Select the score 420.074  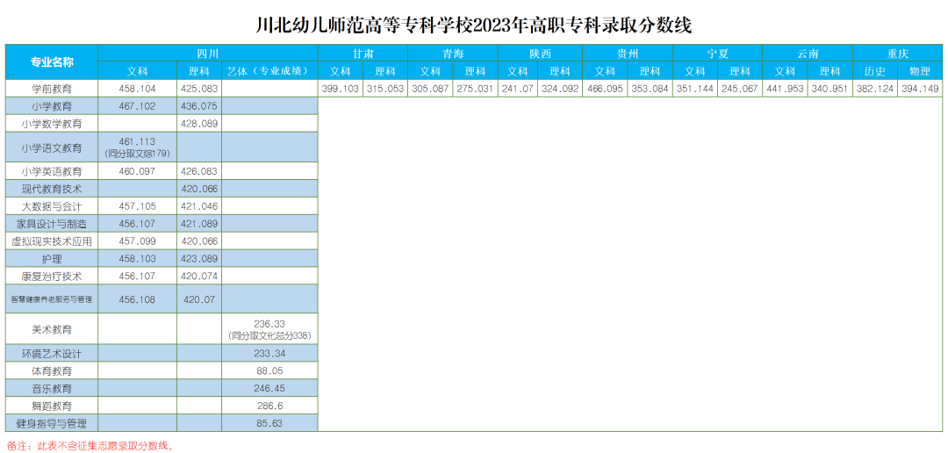199,277
